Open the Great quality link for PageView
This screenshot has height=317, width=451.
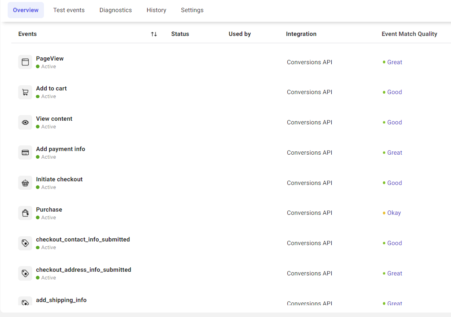(x=395, y=62)
